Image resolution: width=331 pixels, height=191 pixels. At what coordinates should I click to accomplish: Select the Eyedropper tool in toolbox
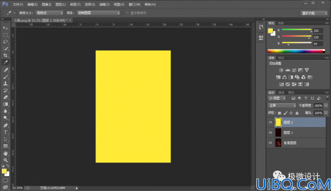pos(6,62)
